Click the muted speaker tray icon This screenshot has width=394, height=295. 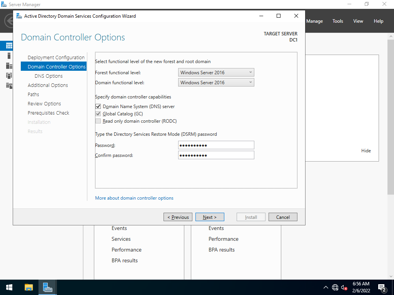pyautogui.click(x=344, y=287)
